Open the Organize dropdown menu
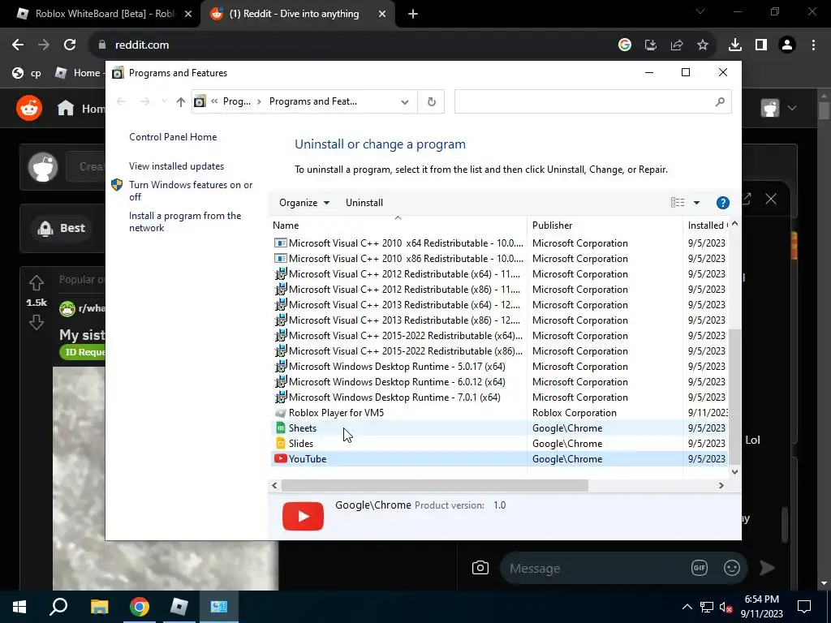Screen dimensions: 831x623 (x=304, y=202)
